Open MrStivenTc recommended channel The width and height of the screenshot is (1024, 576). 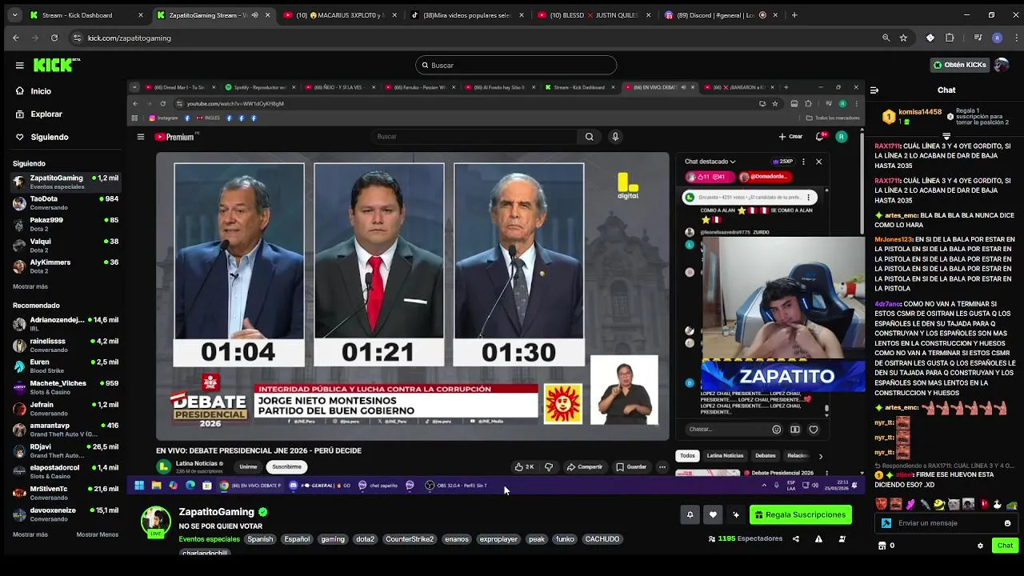tap(66, 492)
